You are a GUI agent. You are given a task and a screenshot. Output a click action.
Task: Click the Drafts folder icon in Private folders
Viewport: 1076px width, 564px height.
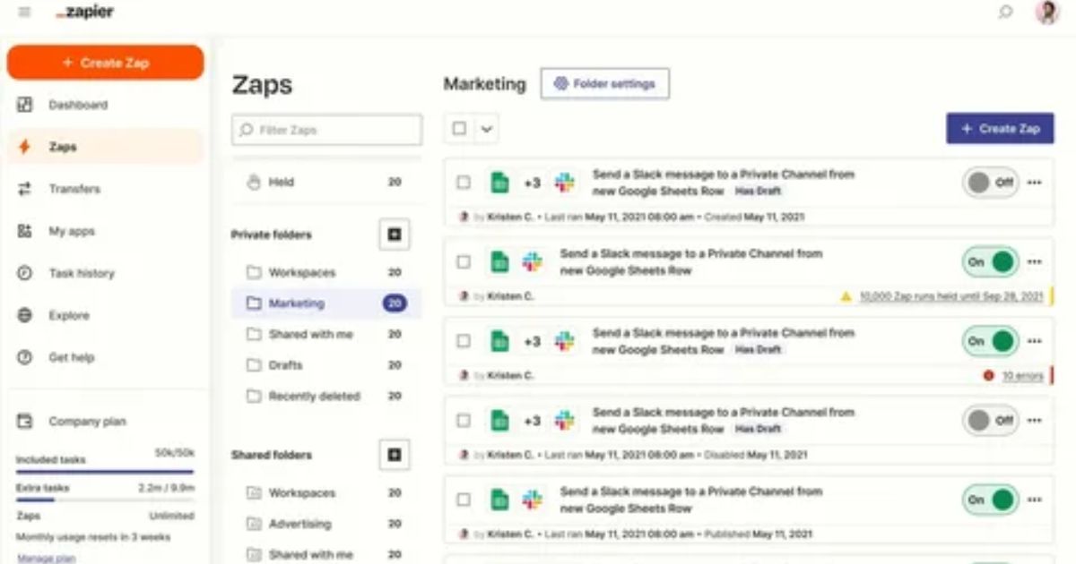254,365
